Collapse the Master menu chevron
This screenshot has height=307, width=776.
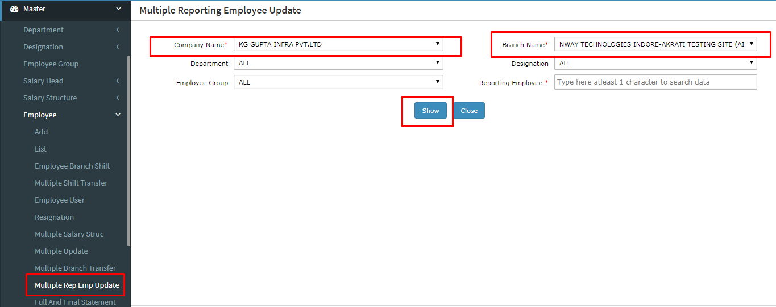point(118,9)
